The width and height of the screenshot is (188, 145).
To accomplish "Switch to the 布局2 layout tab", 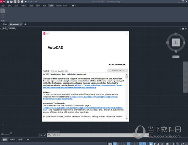I will tap(21, 139).
